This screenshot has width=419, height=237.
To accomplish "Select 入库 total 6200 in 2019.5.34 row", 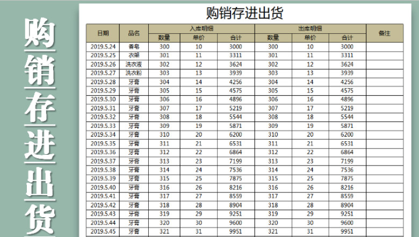I will pos(236,135).
